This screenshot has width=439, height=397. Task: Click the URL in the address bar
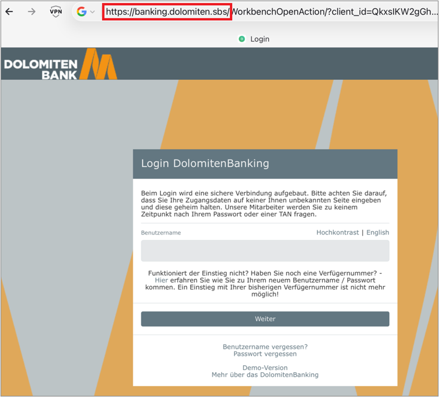click(271, 12)
